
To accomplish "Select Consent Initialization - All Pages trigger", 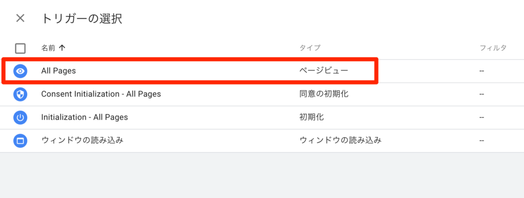I will pos(101,94).
